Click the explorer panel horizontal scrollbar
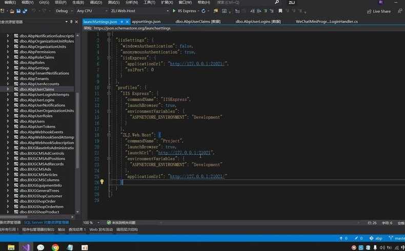 14,217
